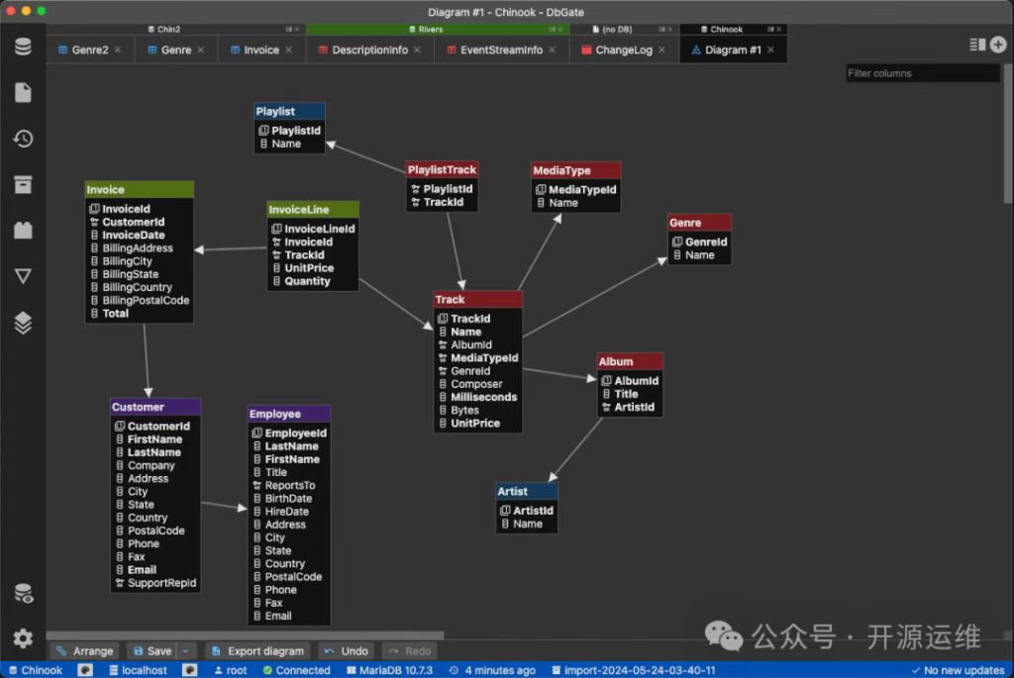Open the saved files sidebar icon
The height and width of the screenshot is (678, 1014).
point(23,93)
